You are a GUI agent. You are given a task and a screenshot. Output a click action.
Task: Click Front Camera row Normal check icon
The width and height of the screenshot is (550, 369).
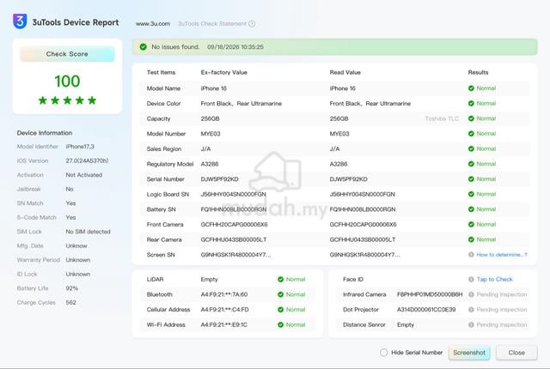(471, 224)
